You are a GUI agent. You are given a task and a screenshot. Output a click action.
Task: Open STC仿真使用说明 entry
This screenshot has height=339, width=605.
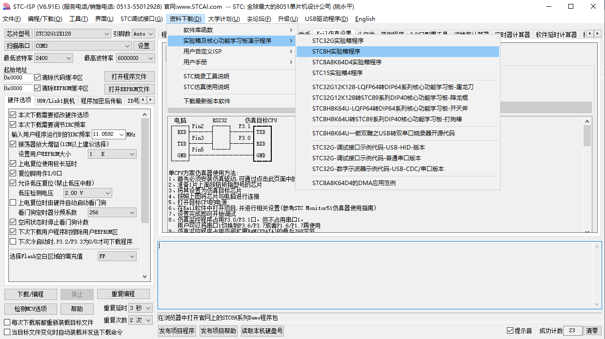[231, 87]
